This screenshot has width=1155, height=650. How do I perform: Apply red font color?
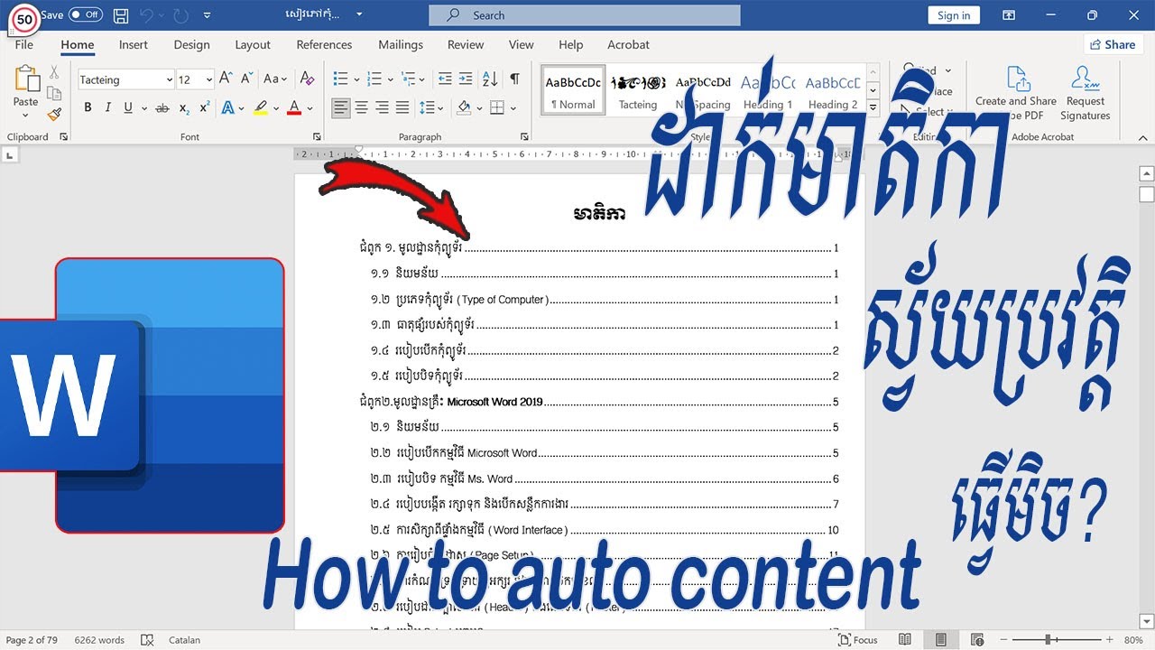click(x=293, y=108)
